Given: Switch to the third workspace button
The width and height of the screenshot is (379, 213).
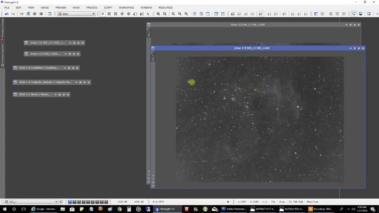Looking at the screenshot, I should [x=79, y=202].
